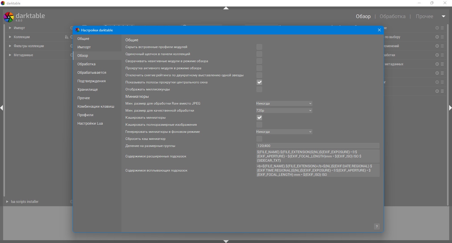The image size is (452, 243).
Task: Open help with the question mark button
Action: click(x=377, y=226)
